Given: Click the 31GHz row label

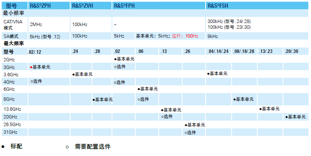Looking at the screenshot, I should click(x=10, y=132).
